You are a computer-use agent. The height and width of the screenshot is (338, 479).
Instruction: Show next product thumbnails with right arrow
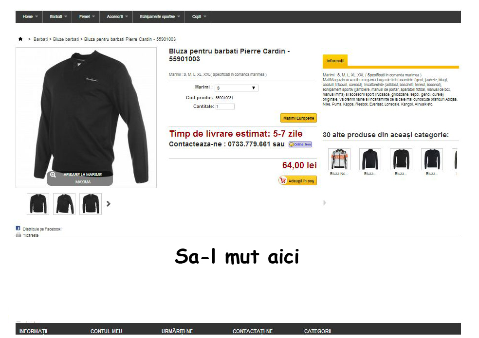(109, 204)
